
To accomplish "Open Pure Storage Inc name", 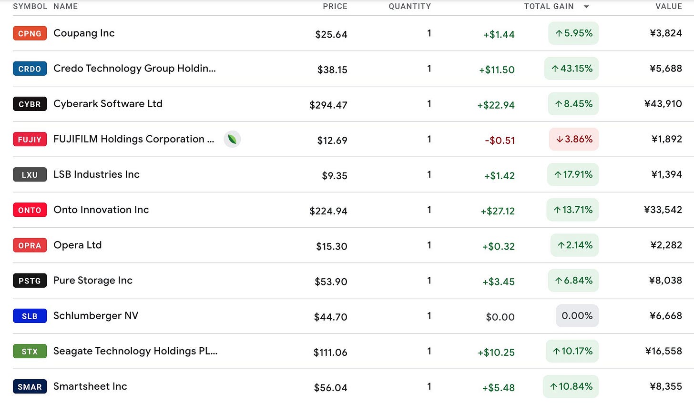I will point(93,281).
